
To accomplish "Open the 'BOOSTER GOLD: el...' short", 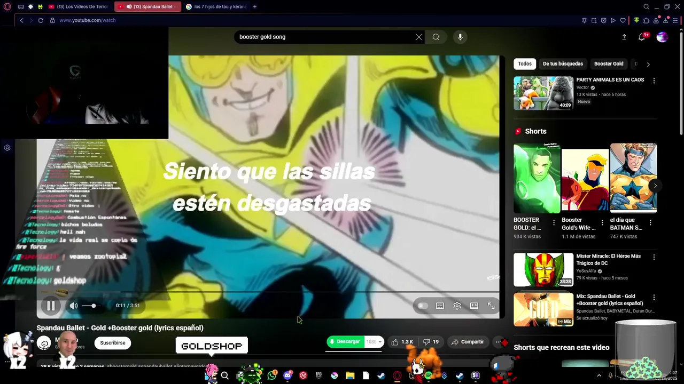I will pos(537,178).
